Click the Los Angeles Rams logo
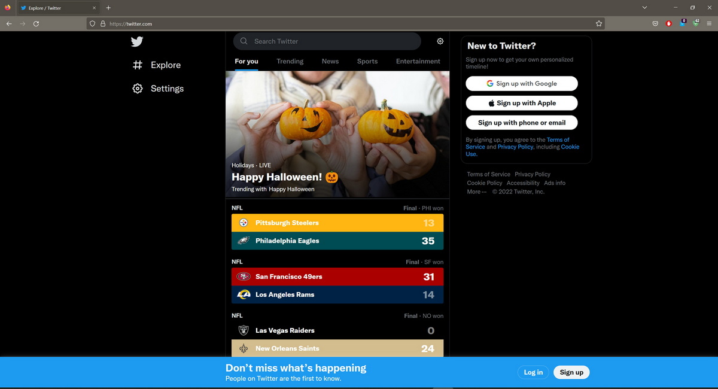The height and width of the screenshot is (389, 718). (244, 294)
